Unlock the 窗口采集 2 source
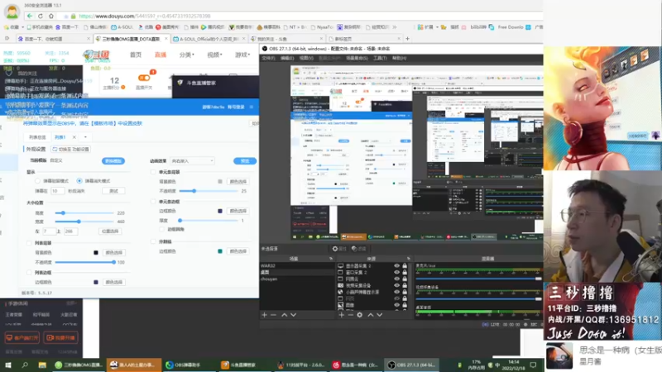662x372 pixels. click(405, 273)
